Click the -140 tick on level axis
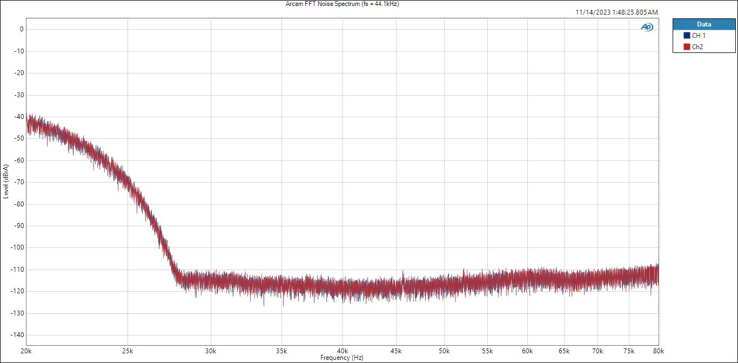This screenshot has height=363, width=738. coord(18,335)
